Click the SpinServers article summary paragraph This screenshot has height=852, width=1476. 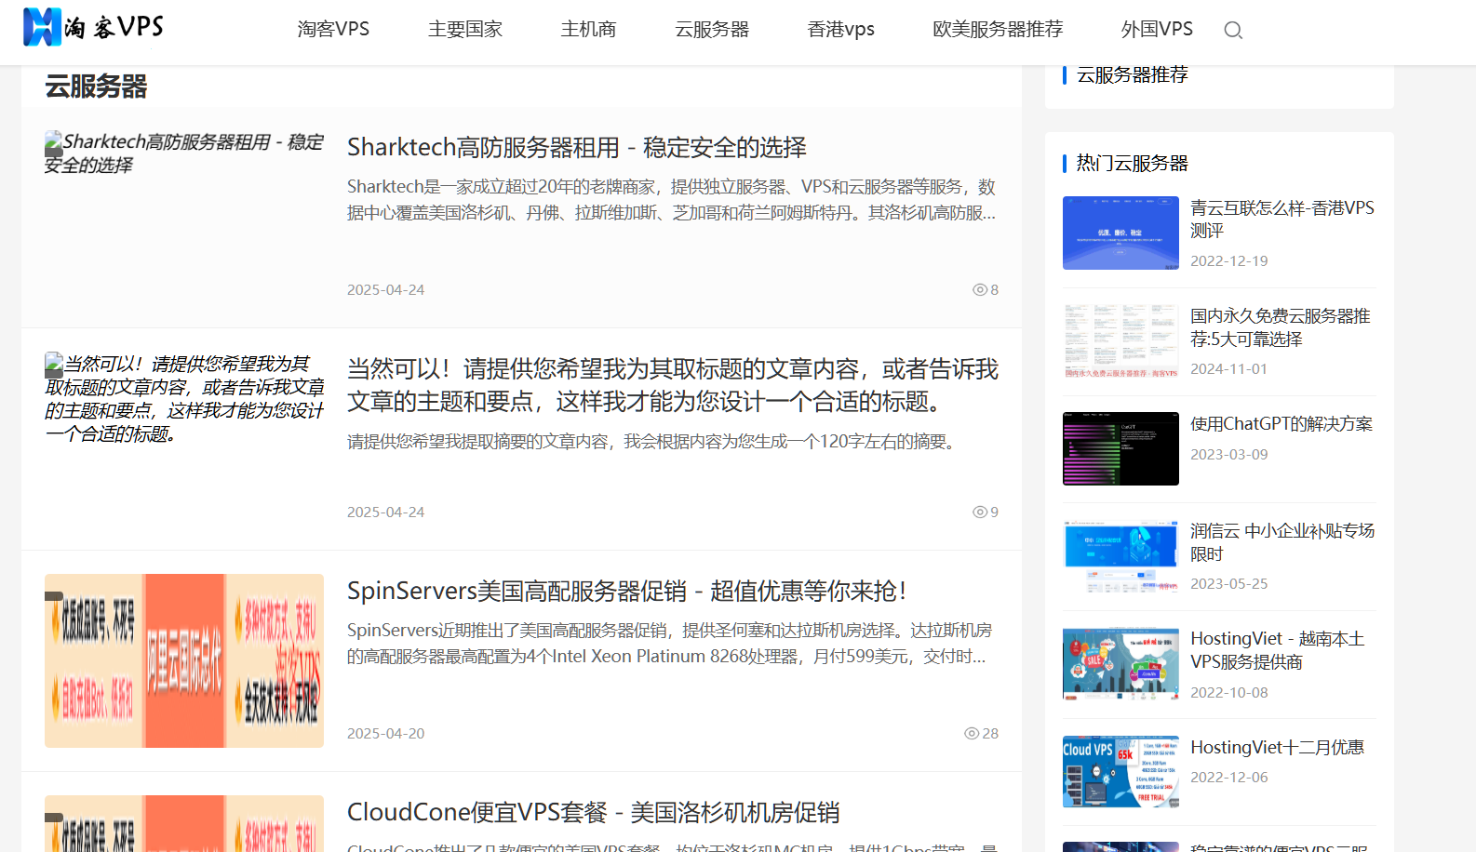point(670,644)
